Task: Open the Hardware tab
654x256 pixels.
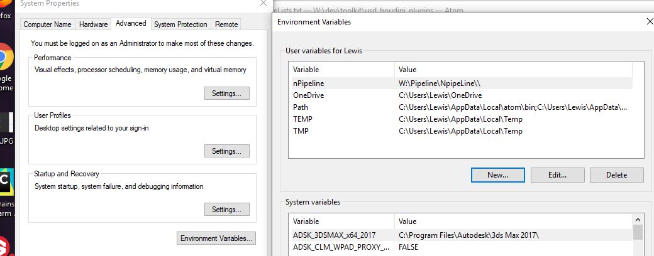Action: click(93, 24)
